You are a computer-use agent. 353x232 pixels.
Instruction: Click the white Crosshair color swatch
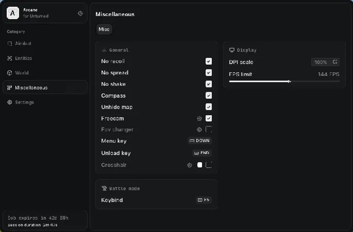click(x=200, y=165)
